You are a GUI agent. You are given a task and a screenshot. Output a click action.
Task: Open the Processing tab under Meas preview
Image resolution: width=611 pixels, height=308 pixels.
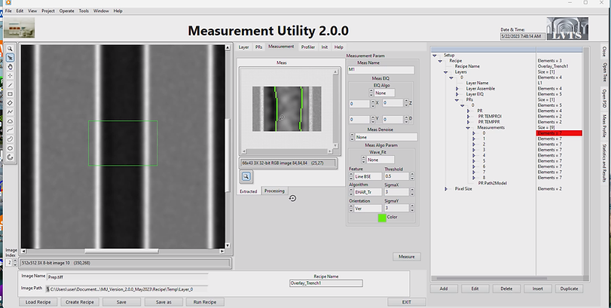(274, 191)
